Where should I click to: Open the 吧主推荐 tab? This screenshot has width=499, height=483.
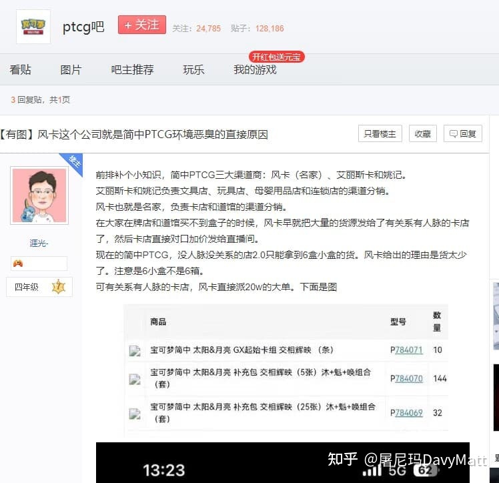pos(132,69)
